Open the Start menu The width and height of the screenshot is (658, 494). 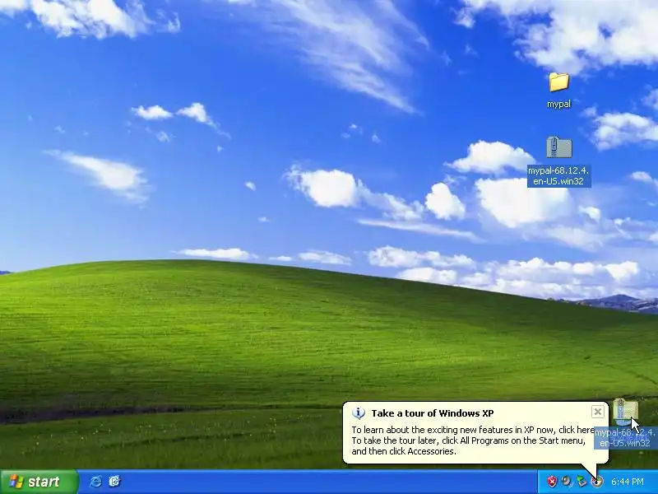click(39, 482)
